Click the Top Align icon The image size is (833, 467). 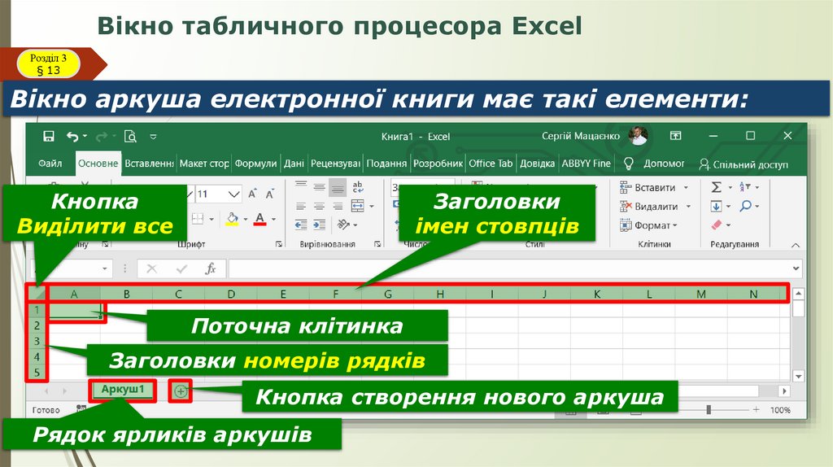[301, 185]
